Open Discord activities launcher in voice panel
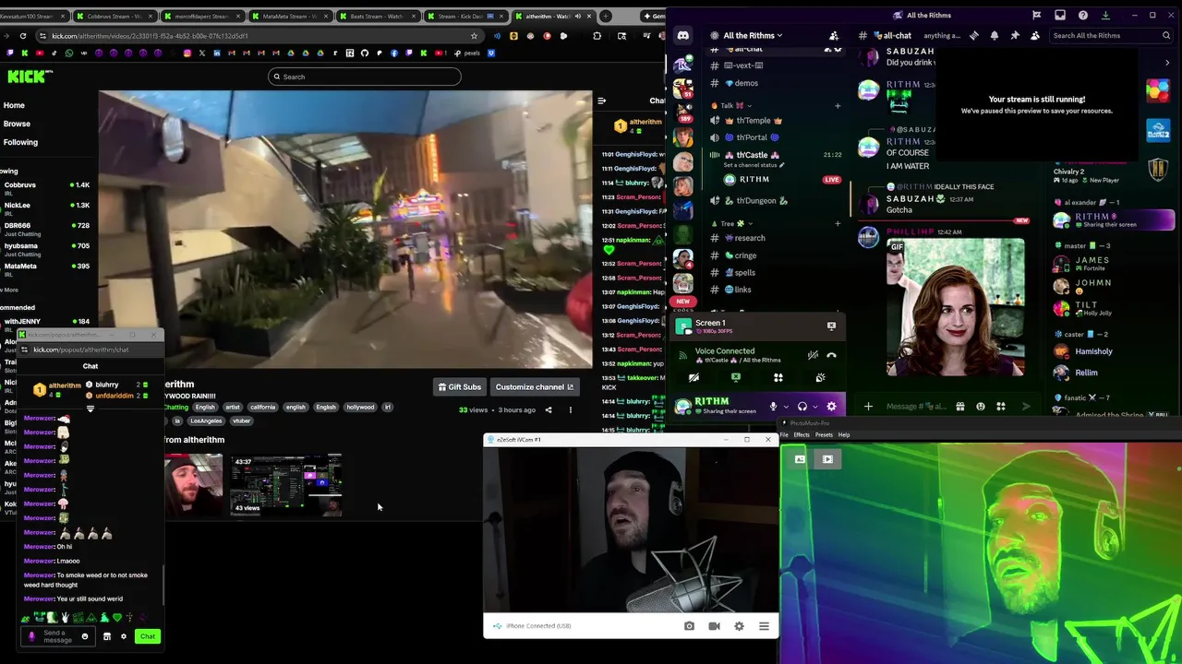Image resolution: width=1182 pixels, height=664 pixels. [778, 377]
